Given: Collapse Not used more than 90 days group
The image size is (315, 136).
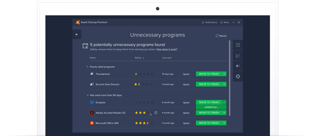Looking at the screenshot, I should click(87, 95).
